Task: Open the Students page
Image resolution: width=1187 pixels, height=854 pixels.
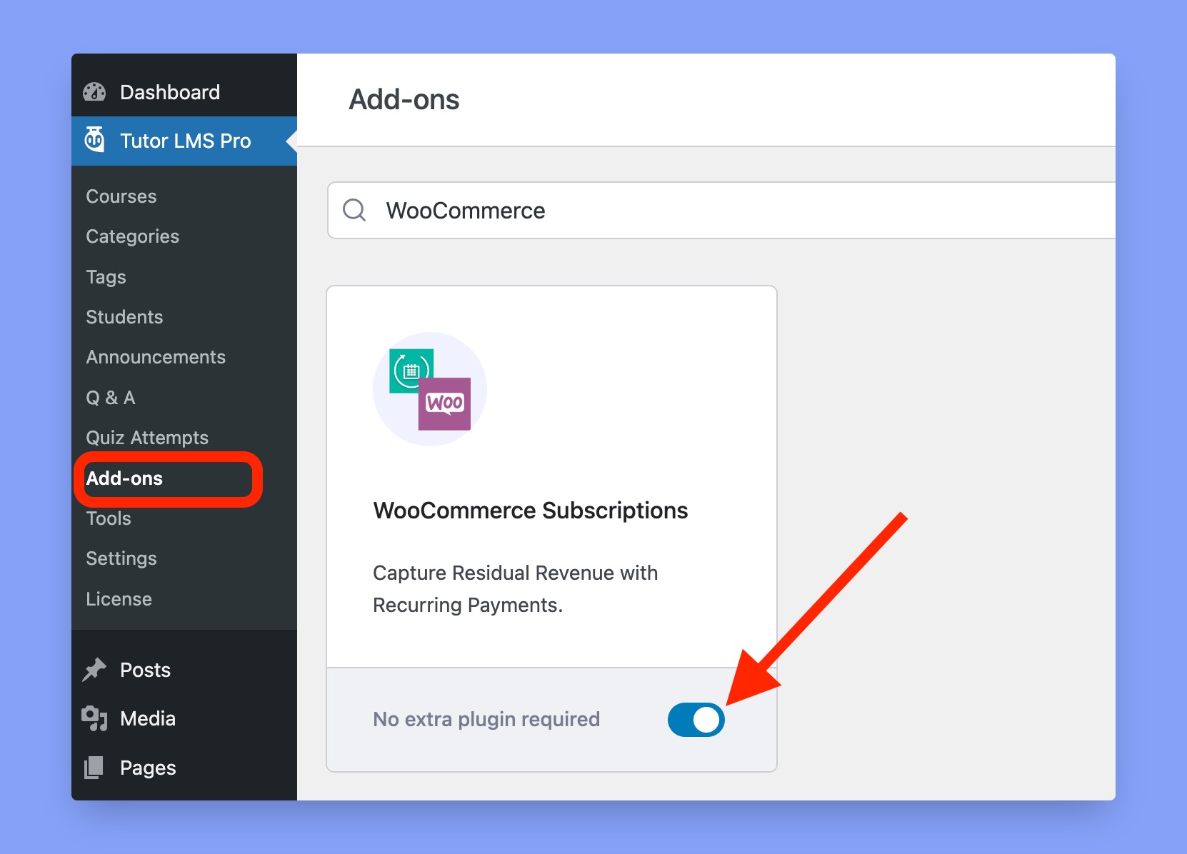Action: point(124,317)
